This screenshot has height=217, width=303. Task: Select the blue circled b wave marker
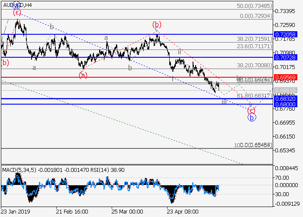tap(251, 117)
